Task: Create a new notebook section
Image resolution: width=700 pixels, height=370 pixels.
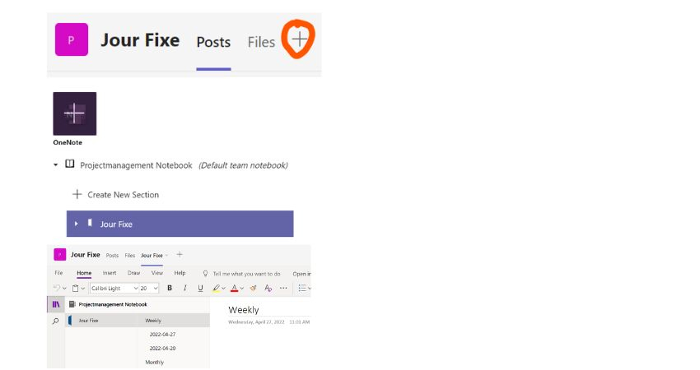Action: pyautogui.click(x=115, y=195)
